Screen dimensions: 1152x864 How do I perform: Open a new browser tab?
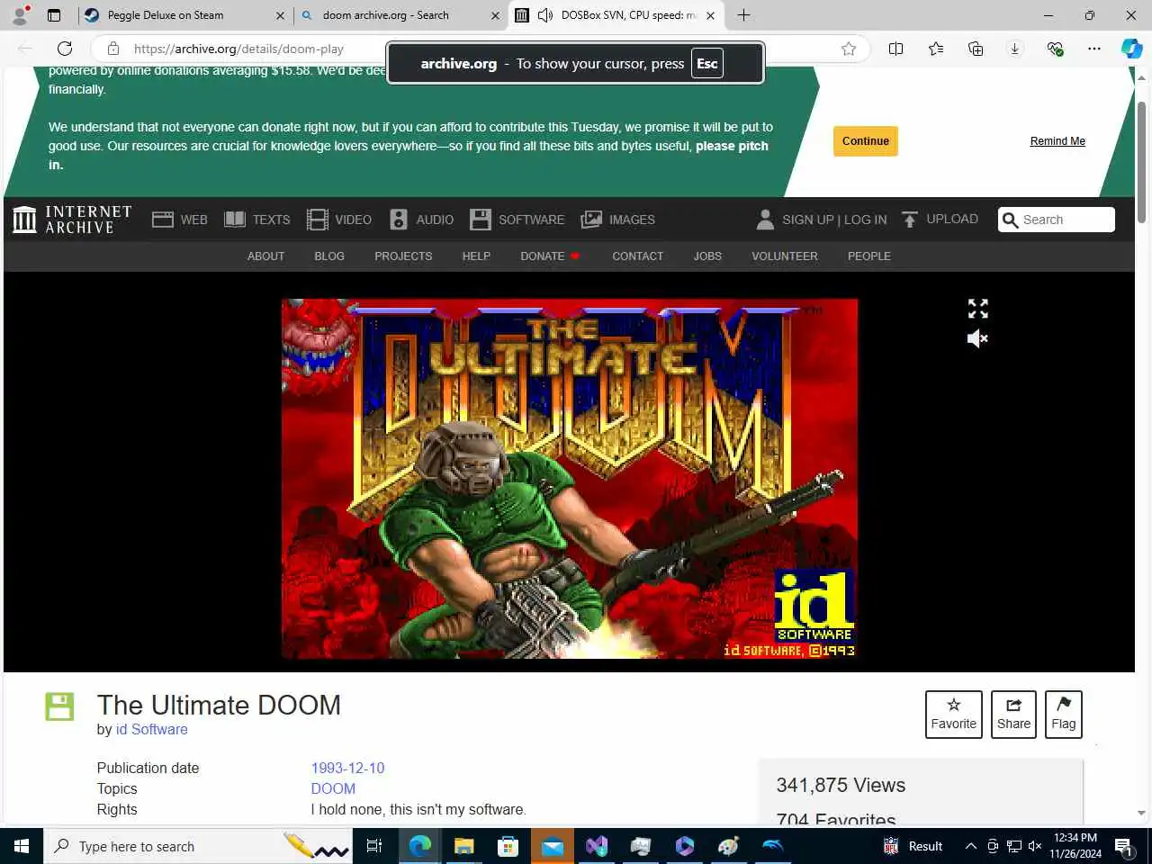[743, 15]
